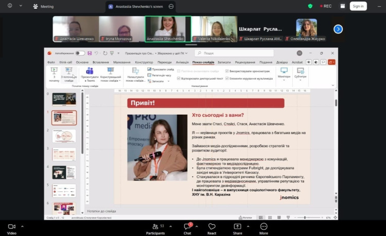Show next participants with the blue arrow
Screen dimensions: 386x236
tap(338, 29)
